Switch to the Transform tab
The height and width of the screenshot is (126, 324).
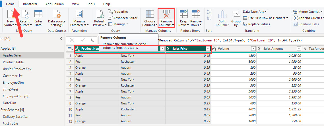(x=30, y=4)
